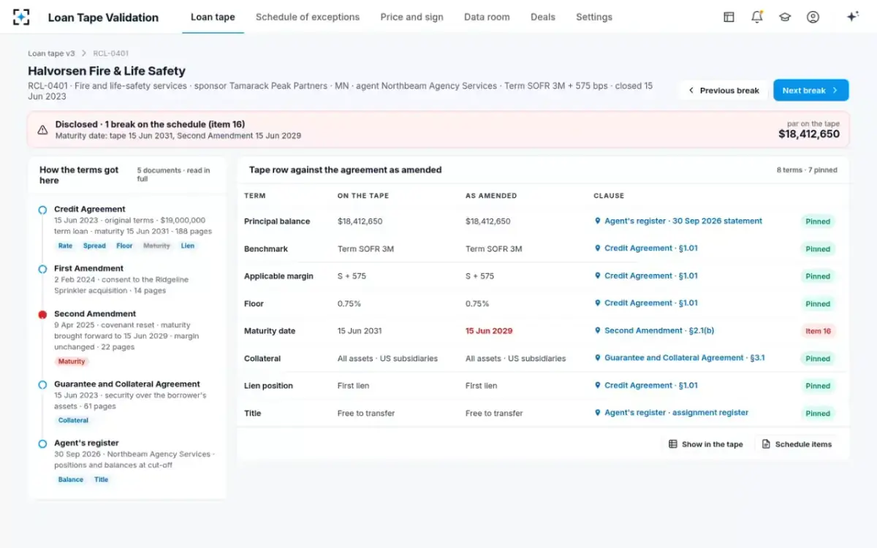877x548 pixels.
Task: Go to the Previous break
Action: tap(723, 91)
